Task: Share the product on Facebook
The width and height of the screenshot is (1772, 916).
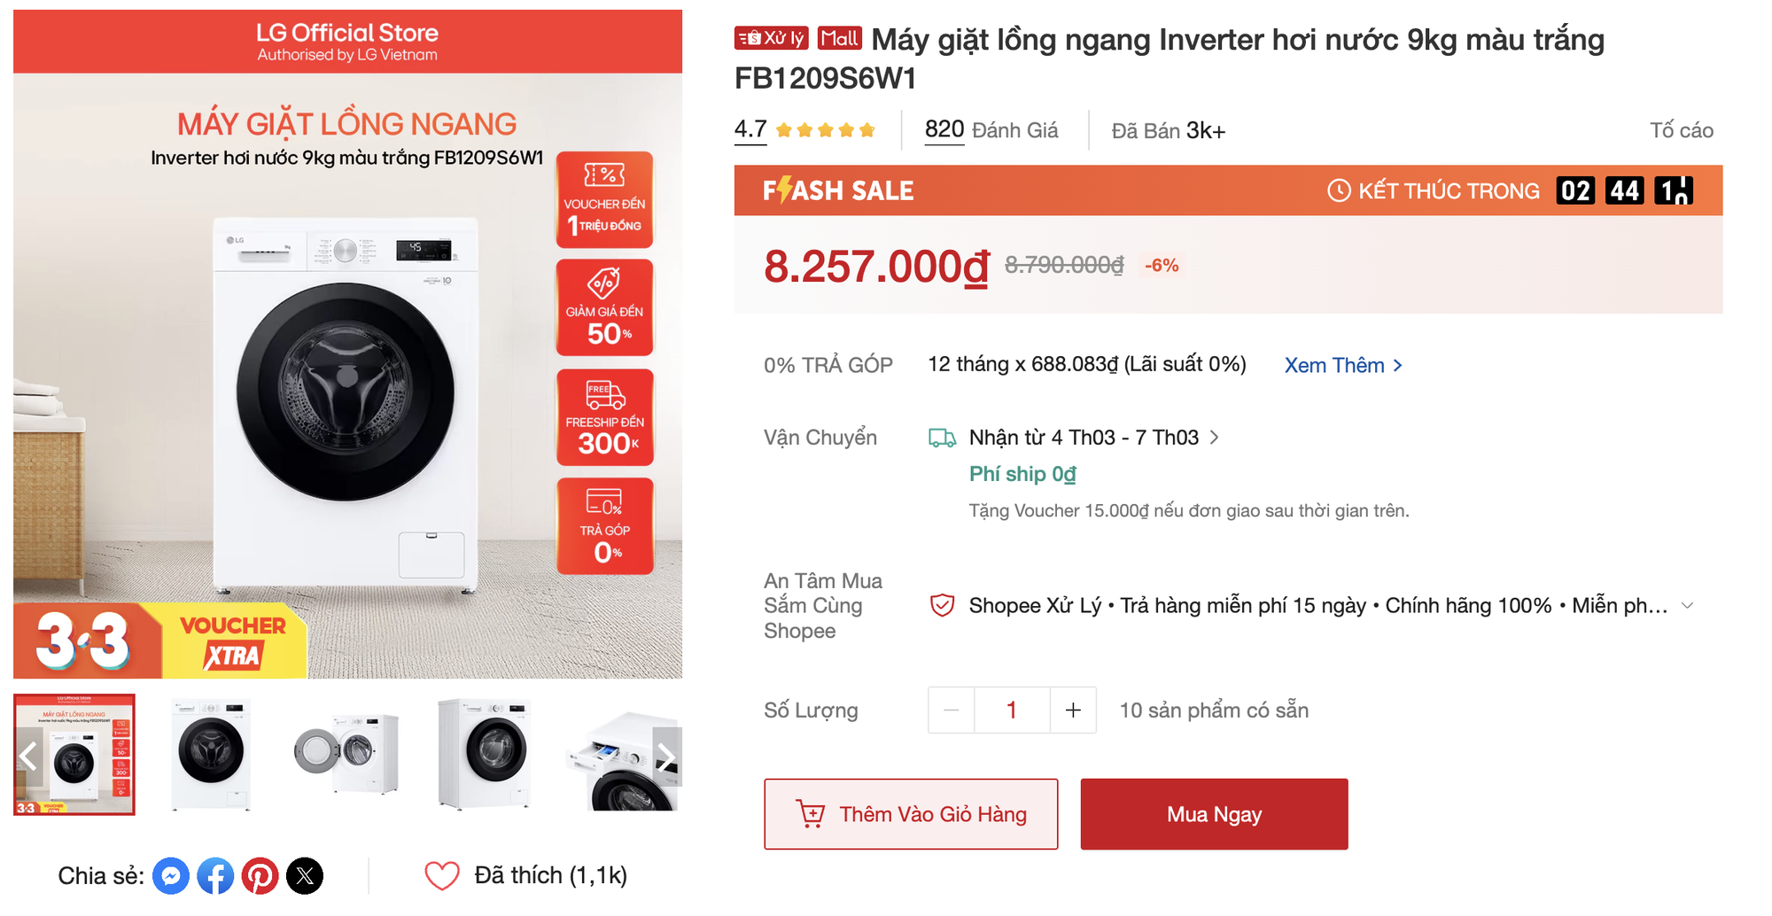Action: click(215, 875)
